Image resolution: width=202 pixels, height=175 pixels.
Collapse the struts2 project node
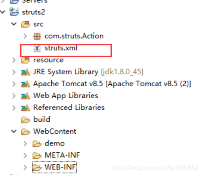[3, 12]
